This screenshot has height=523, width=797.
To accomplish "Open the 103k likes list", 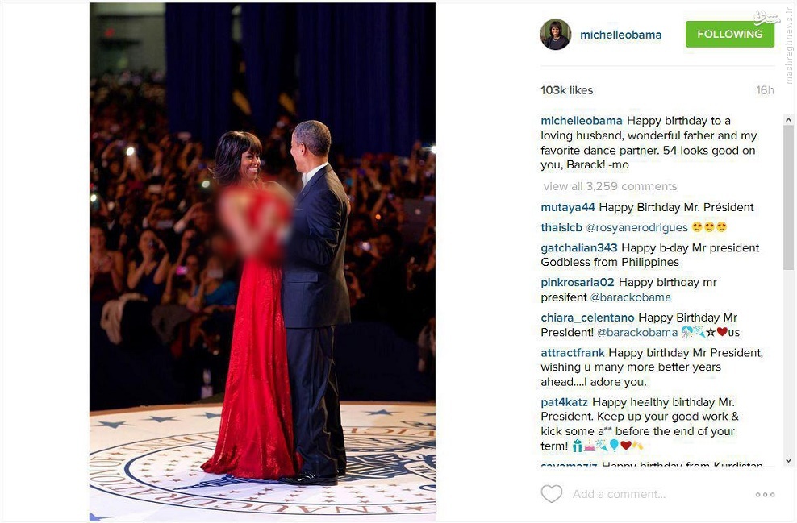I will pos(567,90).
